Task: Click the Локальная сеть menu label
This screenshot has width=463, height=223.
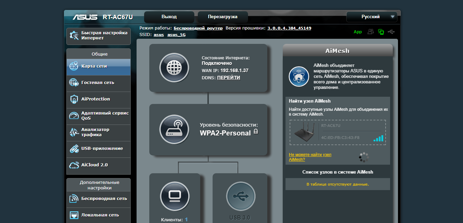Action: pos(100,215)
